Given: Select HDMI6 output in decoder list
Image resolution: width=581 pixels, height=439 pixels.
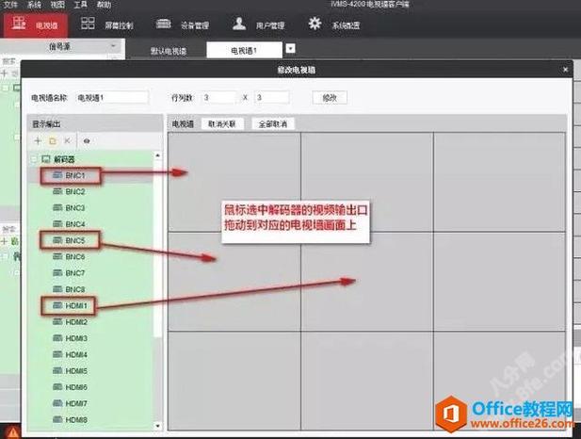Looking at the screenshot, I should (76, 387).
